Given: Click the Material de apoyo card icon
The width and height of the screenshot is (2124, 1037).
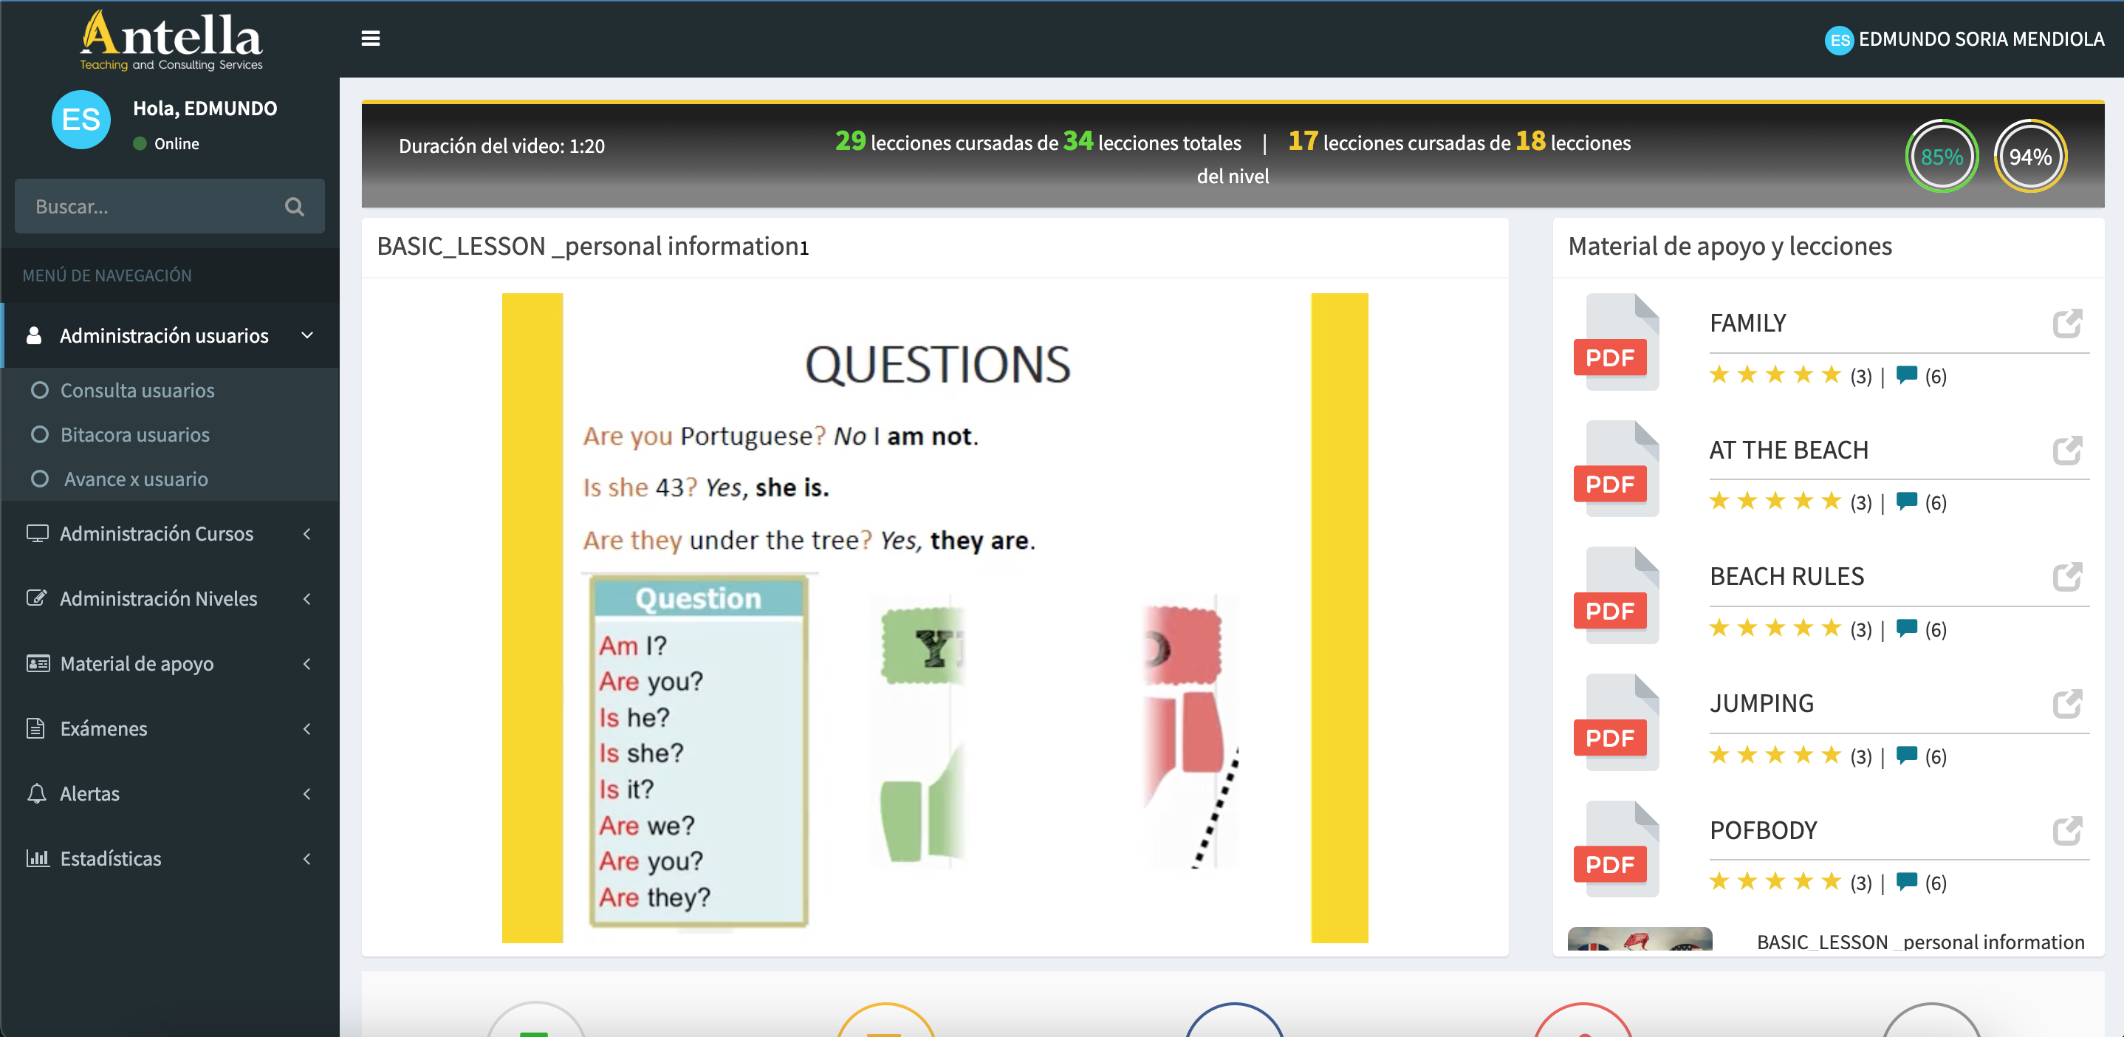Looking at the screenshot, I should tap(37, 663).
